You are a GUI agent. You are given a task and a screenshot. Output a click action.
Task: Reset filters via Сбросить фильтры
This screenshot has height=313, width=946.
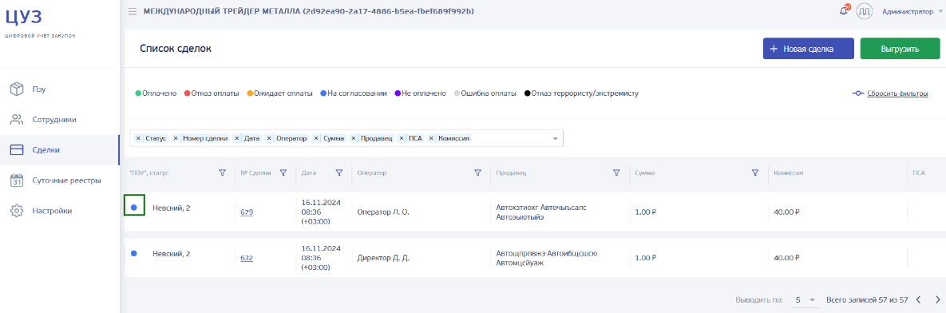tap(890, 93)
